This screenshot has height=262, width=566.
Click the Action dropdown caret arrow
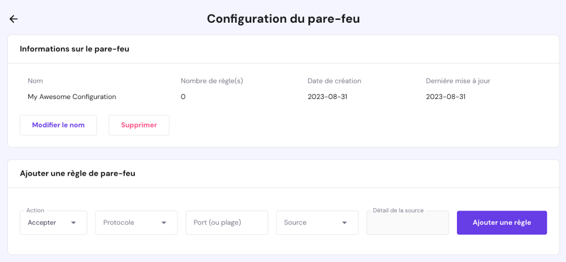(74, 223)
